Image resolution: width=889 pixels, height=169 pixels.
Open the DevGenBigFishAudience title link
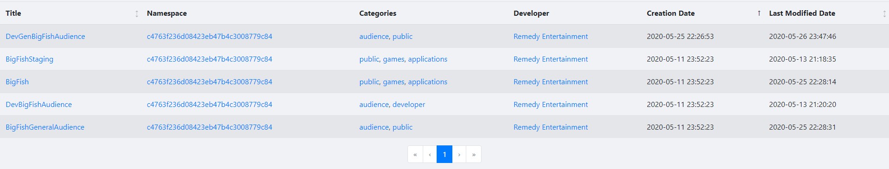45,36
